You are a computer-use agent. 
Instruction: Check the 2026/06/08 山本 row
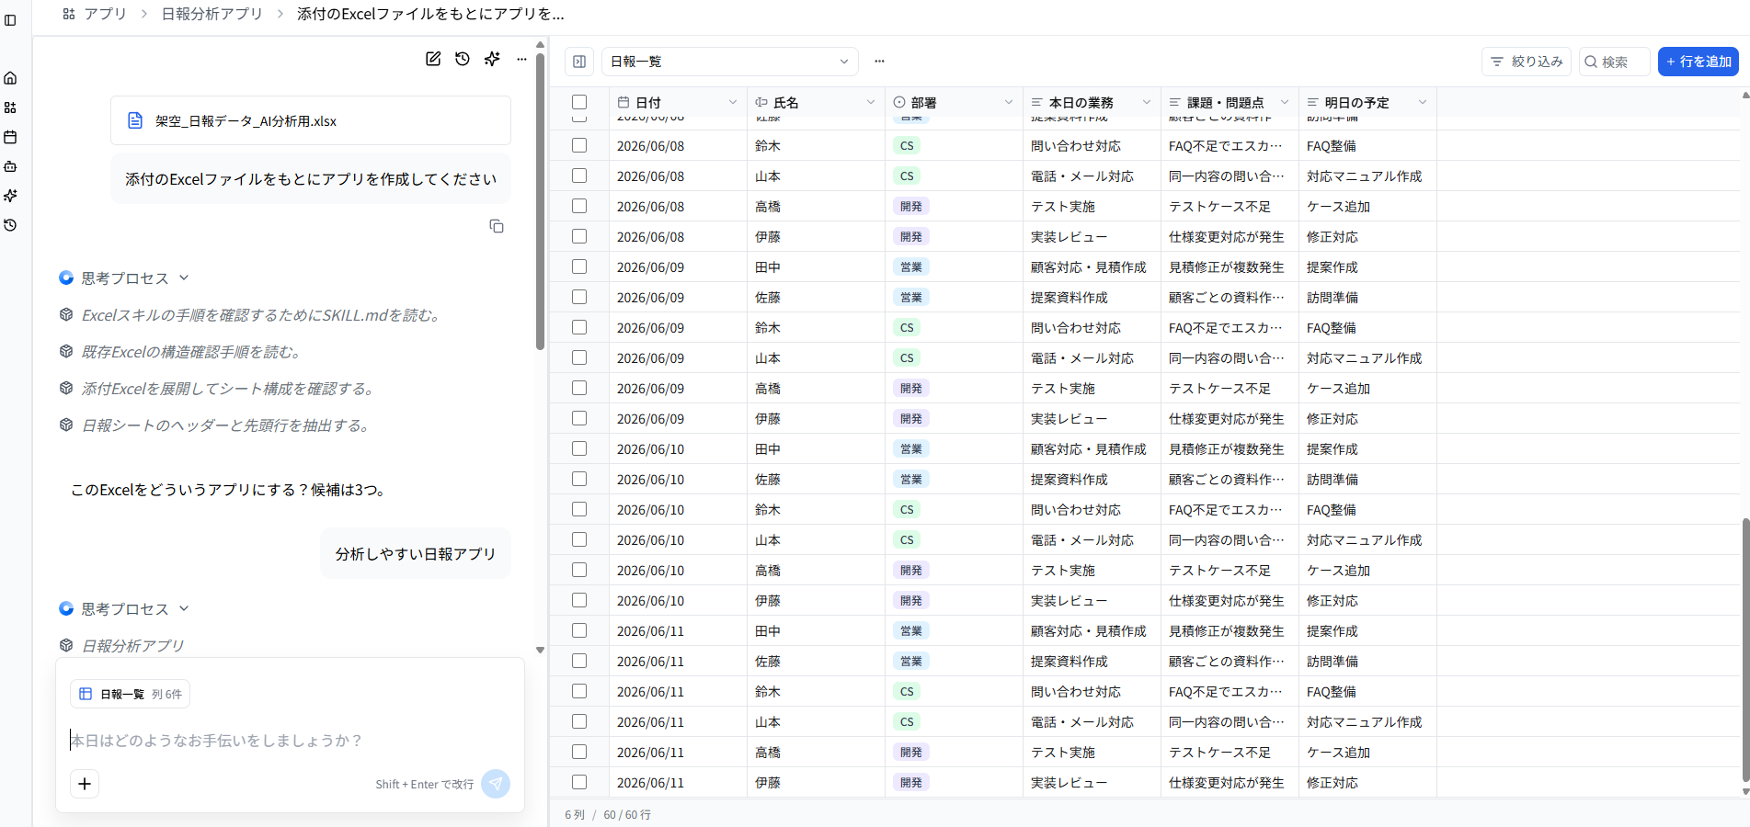[579, 176]
